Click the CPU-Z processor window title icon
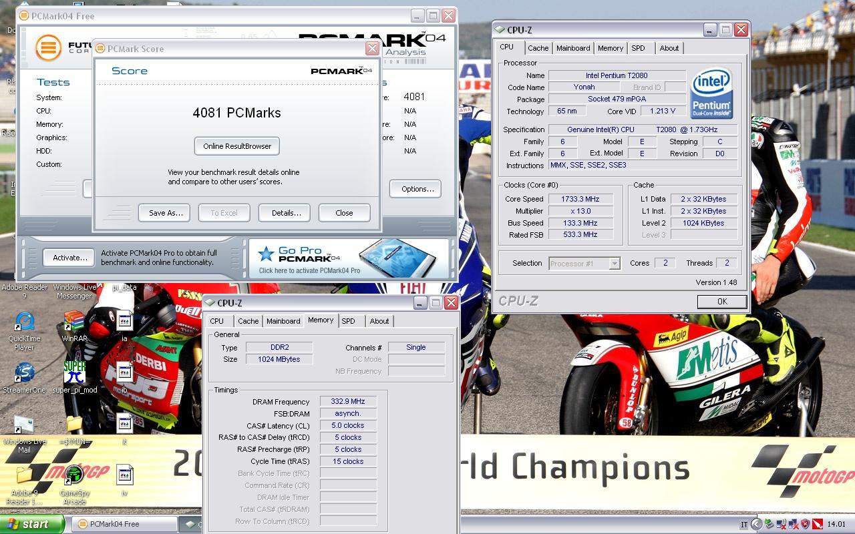855x534 pixels. [x=500, y=30]
